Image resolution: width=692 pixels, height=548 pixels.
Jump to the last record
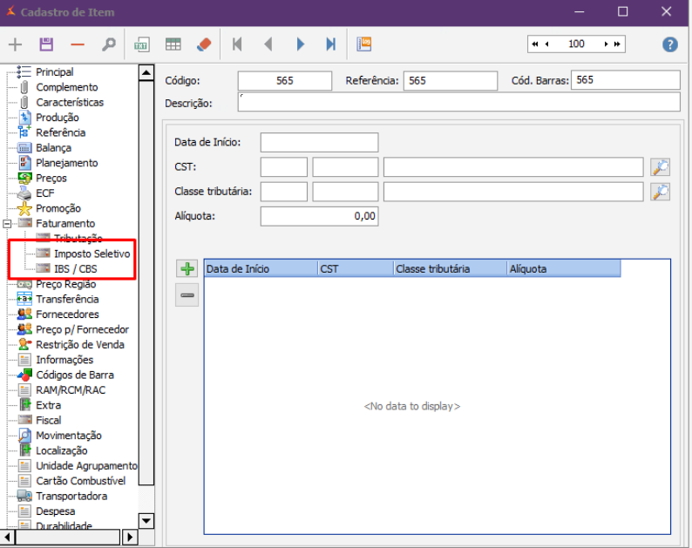coord(331,44)
